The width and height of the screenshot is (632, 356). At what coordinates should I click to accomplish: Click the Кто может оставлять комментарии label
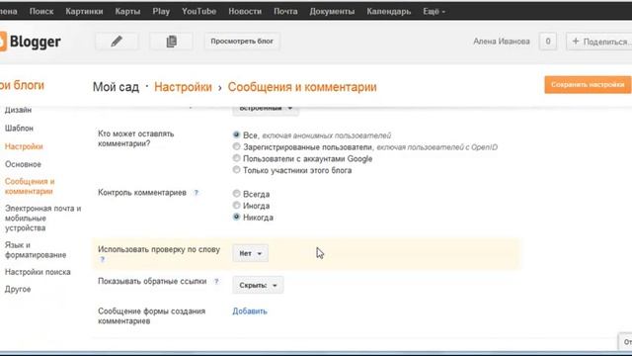click(x=136, y=138)
